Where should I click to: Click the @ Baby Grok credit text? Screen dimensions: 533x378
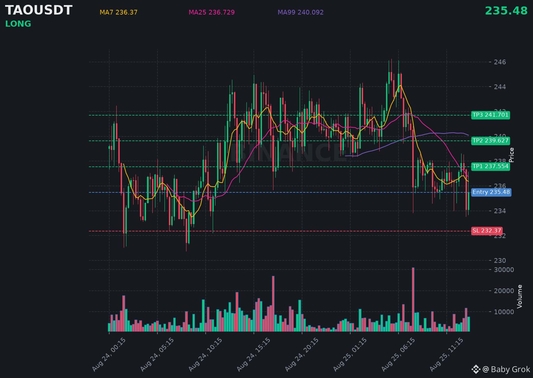click(506, 369)
